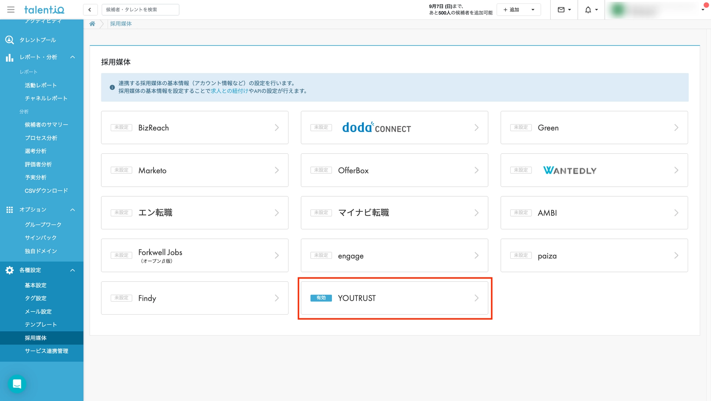Image resolution: width=711 pixels, height=401 pixels.
Task: Open the 追加 dropdown
Action: pyautogui.click(x=519, y=10)
